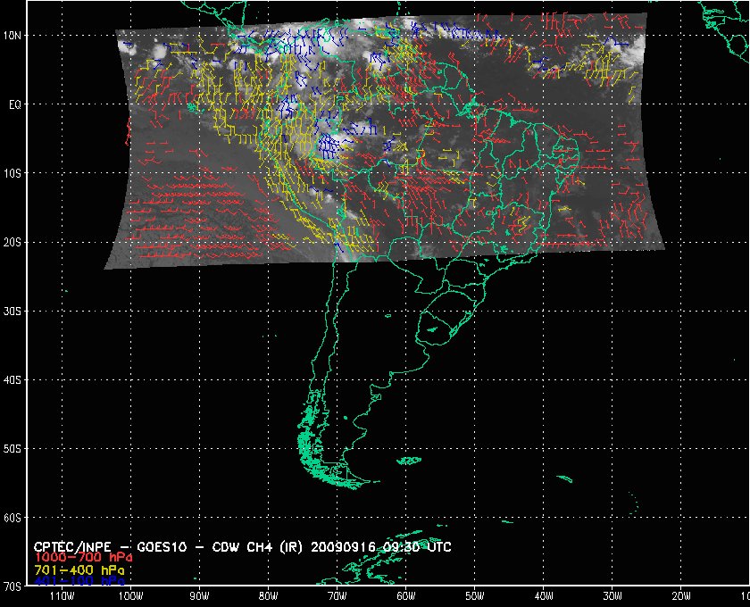Screen dimensions: 750x607
Task: Click the 70W longitude label
Action: point(337,596)
